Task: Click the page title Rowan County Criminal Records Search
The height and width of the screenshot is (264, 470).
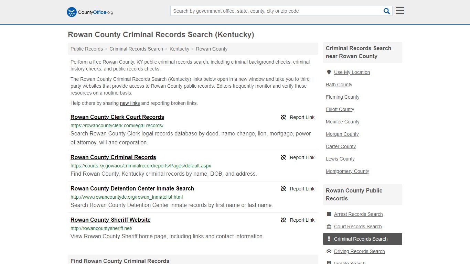Action: point(161,34)
